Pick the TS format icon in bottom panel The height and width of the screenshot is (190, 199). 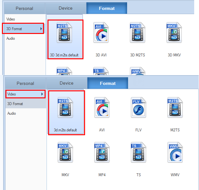point(138,152)
